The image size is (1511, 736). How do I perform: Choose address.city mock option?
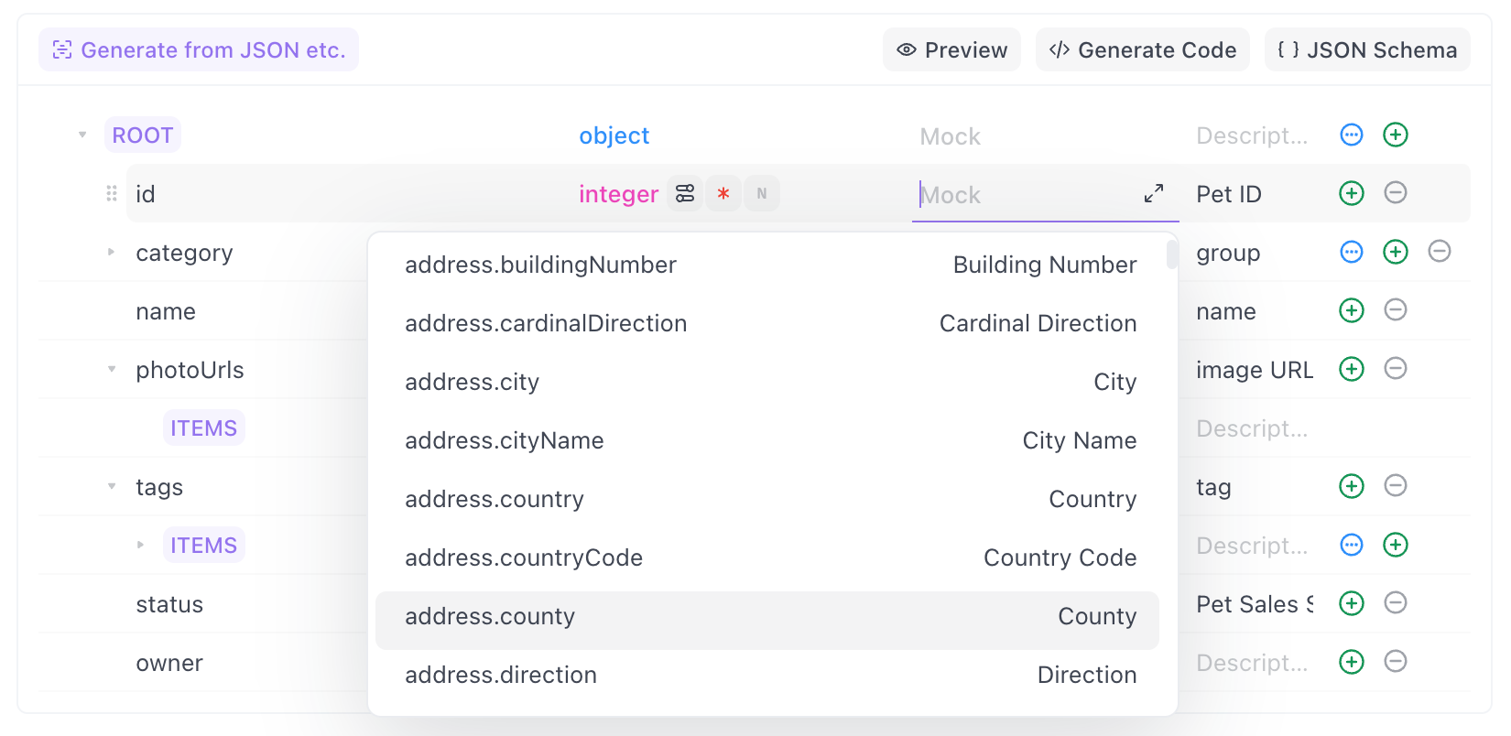766,383
